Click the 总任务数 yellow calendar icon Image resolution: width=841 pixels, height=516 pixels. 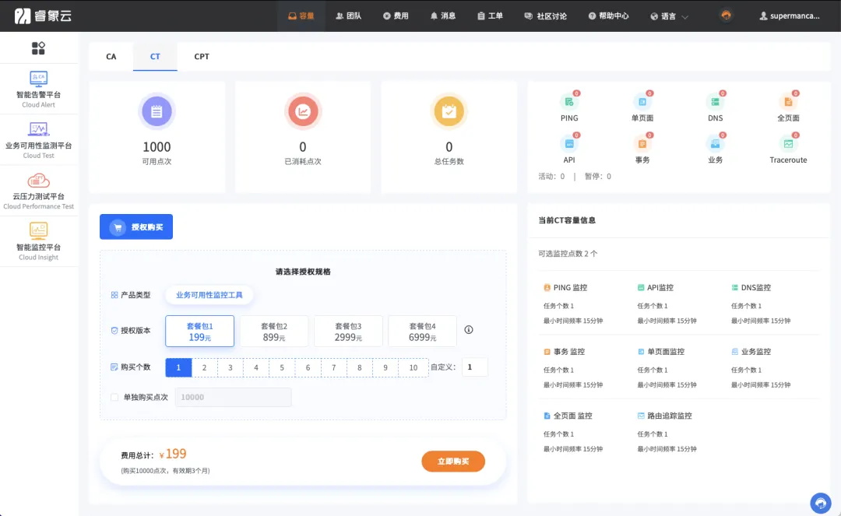coord(449,111)
